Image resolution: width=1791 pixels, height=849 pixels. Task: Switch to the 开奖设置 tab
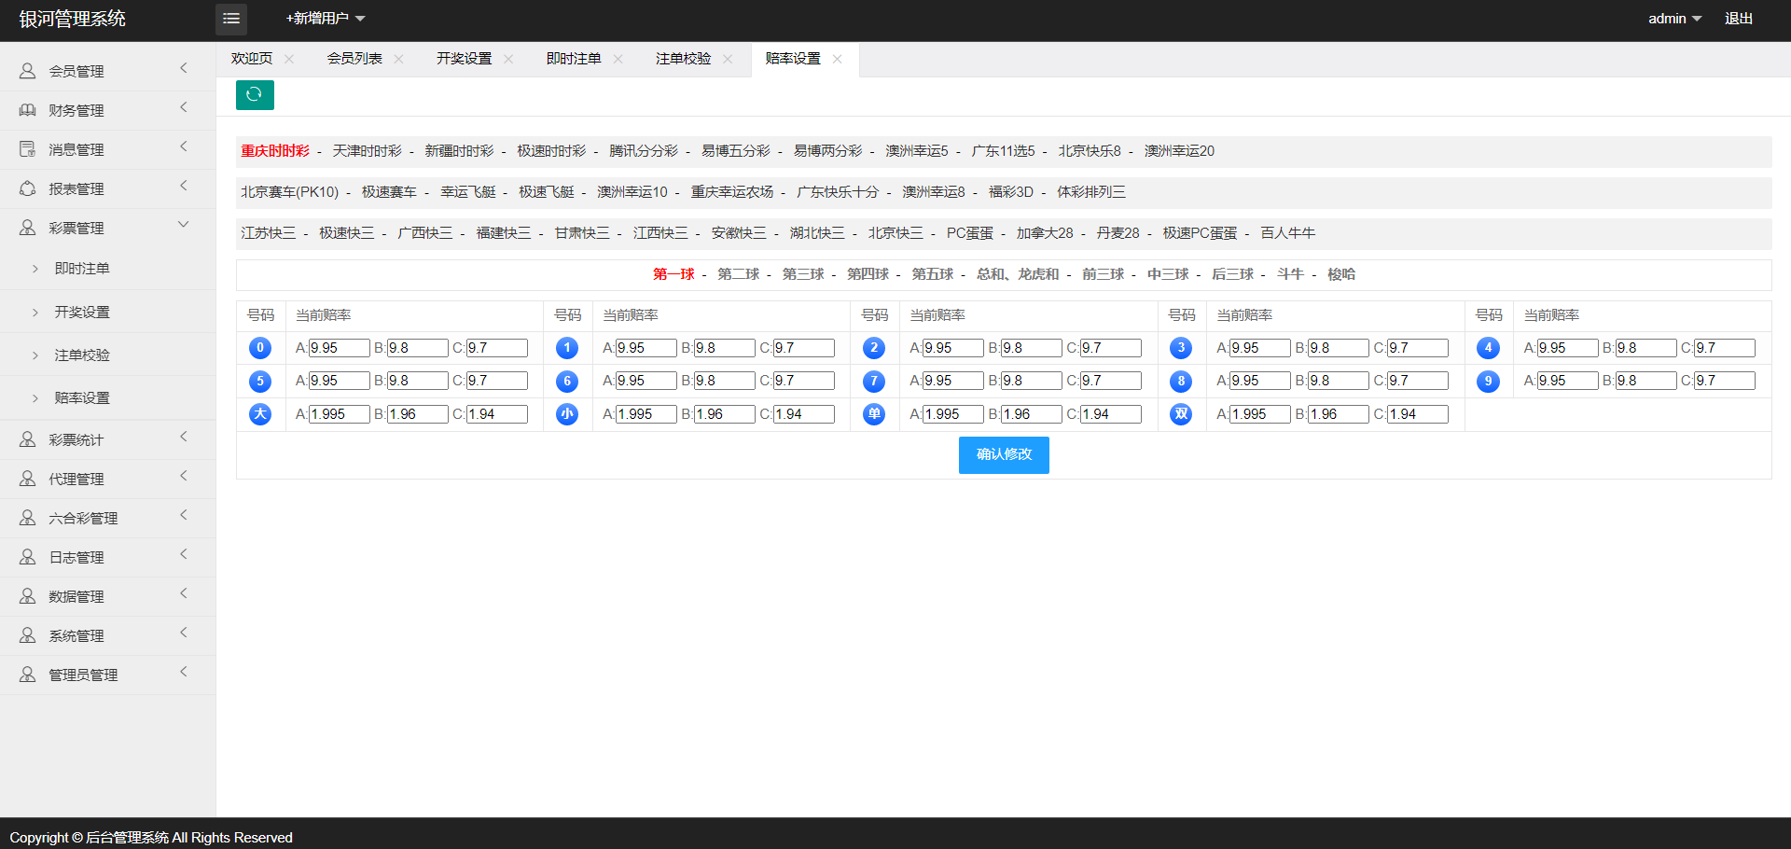click(x=464, y=59)
